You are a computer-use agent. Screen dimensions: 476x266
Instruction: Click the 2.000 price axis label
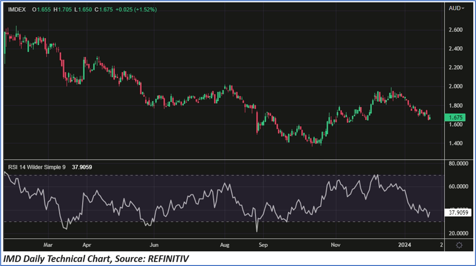click(456, 87)
